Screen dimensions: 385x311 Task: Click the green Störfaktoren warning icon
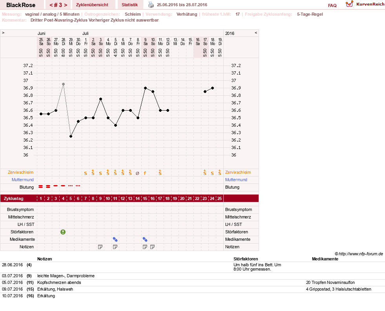point(63,232)
